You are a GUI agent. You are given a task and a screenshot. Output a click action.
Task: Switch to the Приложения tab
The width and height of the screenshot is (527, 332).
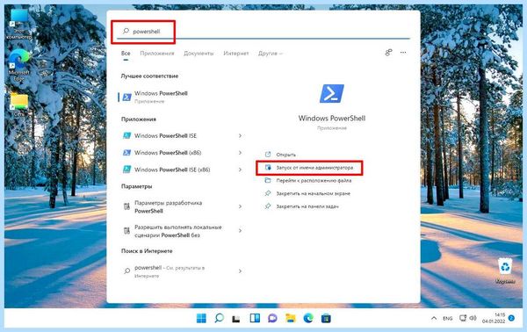[157, 53]
